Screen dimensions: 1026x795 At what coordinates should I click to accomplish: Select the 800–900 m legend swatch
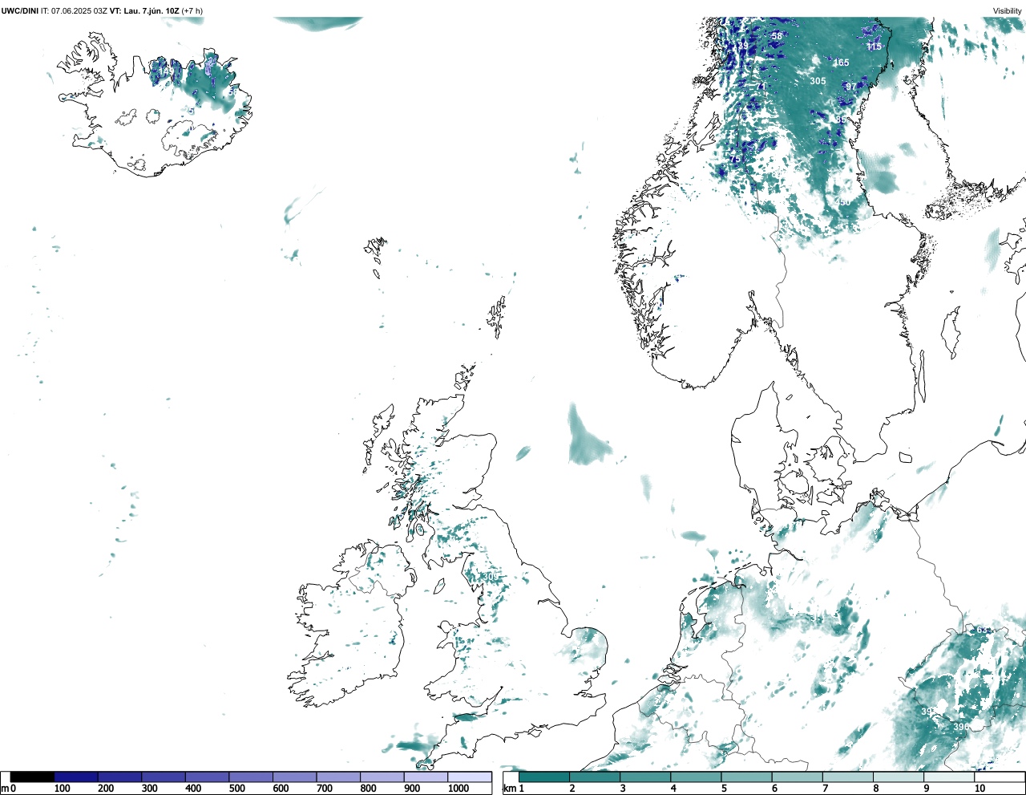click(x=382, y=777)
